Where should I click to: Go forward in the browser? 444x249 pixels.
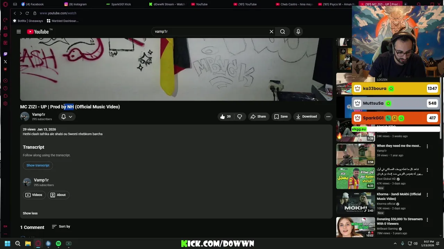click(21, 13)
